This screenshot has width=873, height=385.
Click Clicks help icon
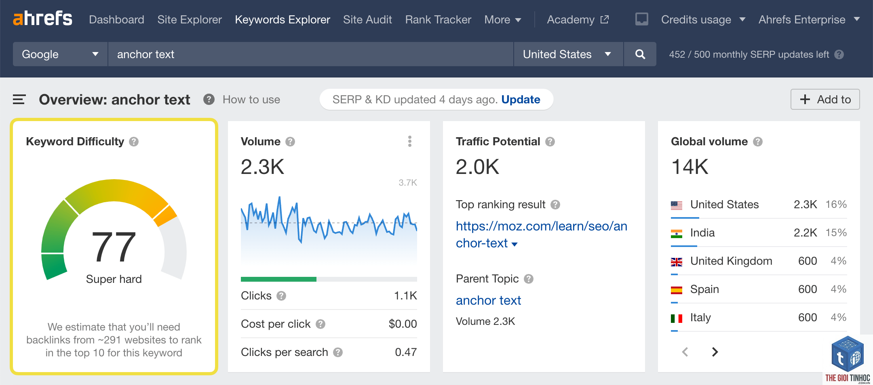click(281, 296)
